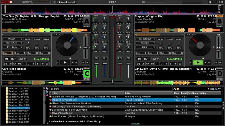Click padlock under deck B jog wheel

(203, 59)
